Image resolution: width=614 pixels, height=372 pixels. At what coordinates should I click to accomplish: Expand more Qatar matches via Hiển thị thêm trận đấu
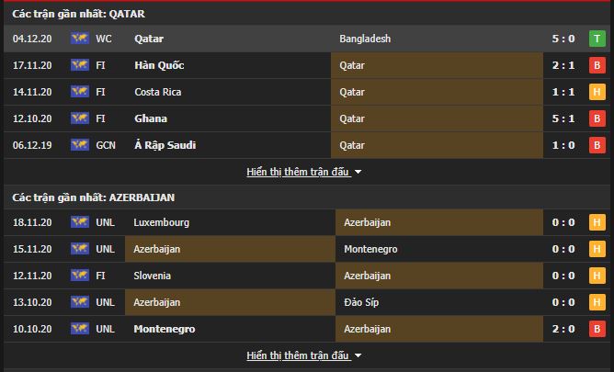[x=298, y=172]
